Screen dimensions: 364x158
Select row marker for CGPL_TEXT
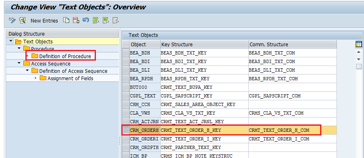pos(126,96)
